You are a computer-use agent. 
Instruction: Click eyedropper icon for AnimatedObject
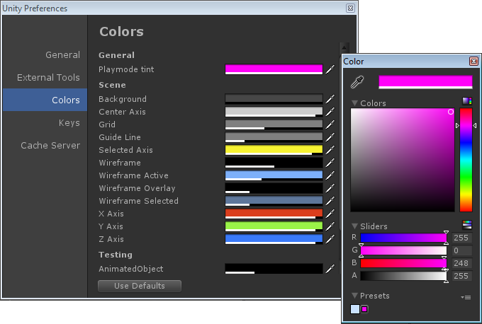tap(329, 269)
